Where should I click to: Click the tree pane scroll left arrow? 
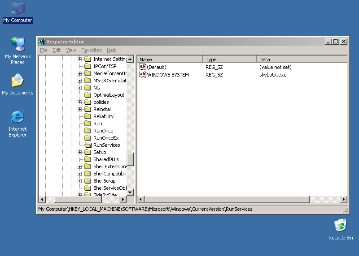coord(42,199)
